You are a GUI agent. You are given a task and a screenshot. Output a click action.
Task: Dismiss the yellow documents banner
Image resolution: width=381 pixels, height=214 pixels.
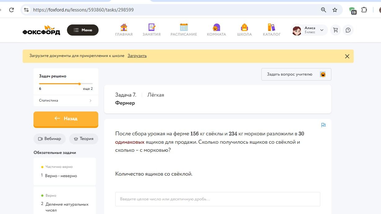[x=347, y=56]
